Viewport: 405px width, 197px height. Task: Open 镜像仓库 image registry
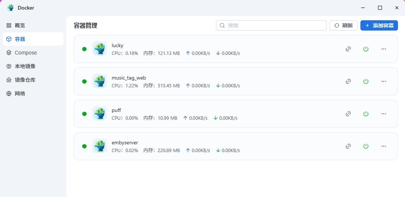pyautogui.click(x=33, y=80)
